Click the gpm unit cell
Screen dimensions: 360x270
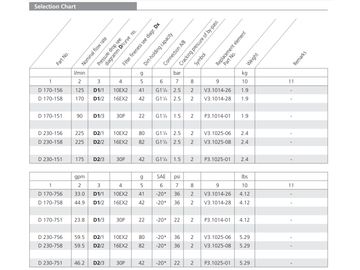[x=79, y=177]
